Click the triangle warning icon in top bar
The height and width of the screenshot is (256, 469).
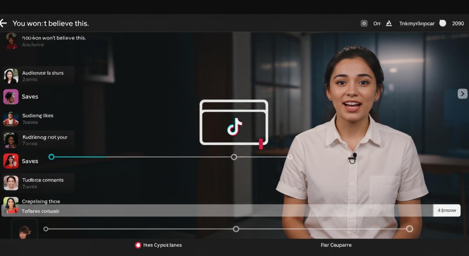pyautogui.click(x=389, y=23)
